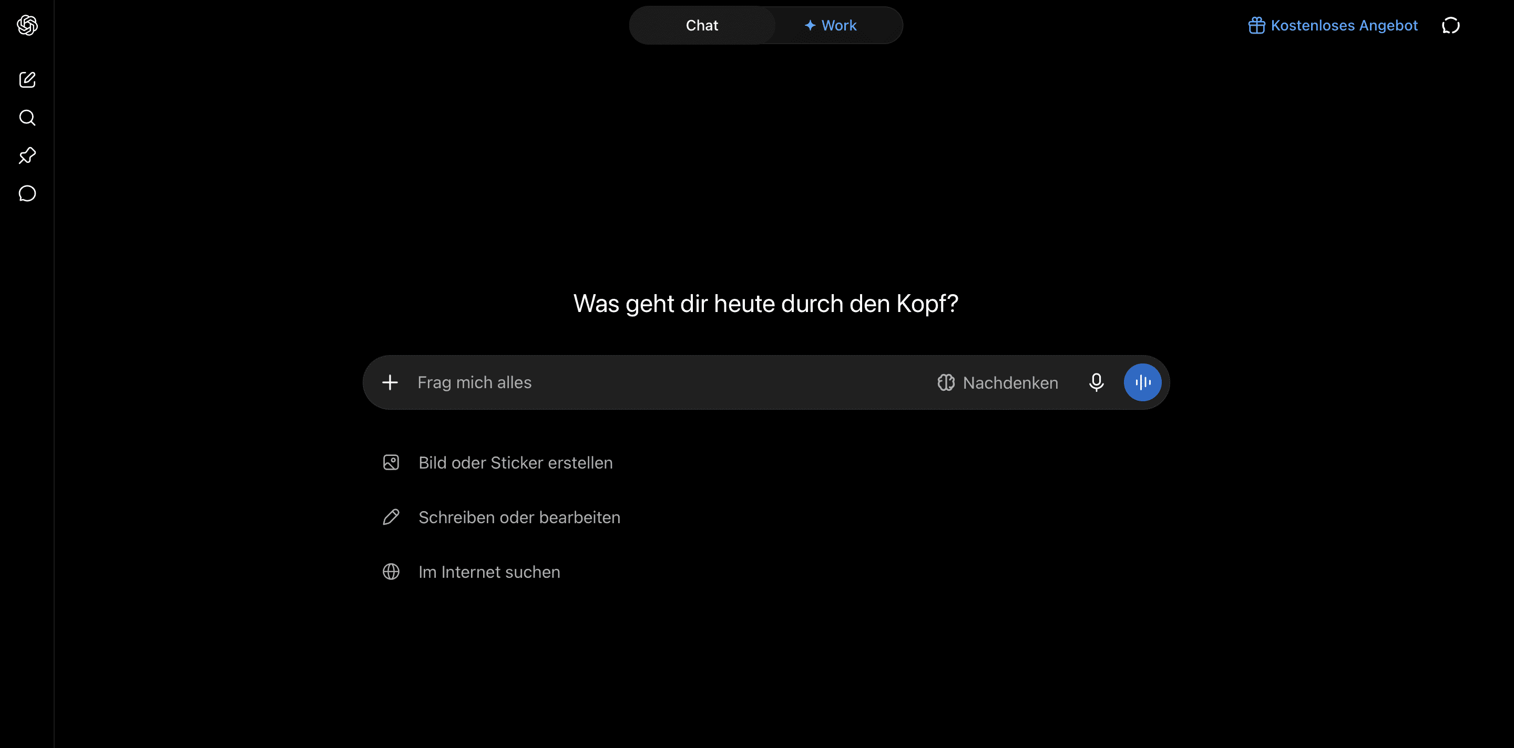Select 'Schreiben oder bearbeiten' suggestion

(502, 517)
